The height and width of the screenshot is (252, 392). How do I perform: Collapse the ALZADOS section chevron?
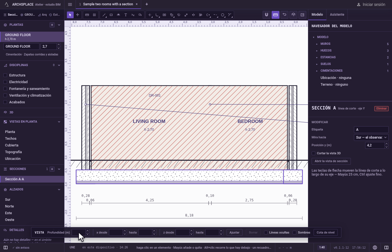[59, 190]
